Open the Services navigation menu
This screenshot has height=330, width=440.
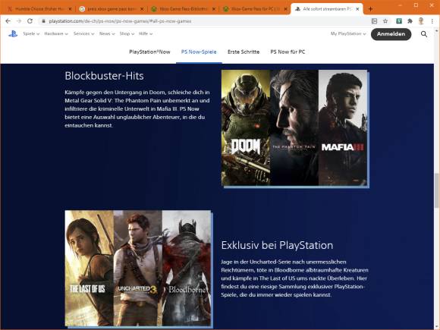coord(83,33)
